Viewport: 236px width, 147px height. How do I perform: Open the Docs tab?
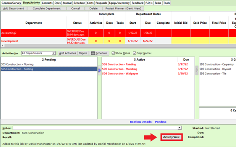[58, 3]
